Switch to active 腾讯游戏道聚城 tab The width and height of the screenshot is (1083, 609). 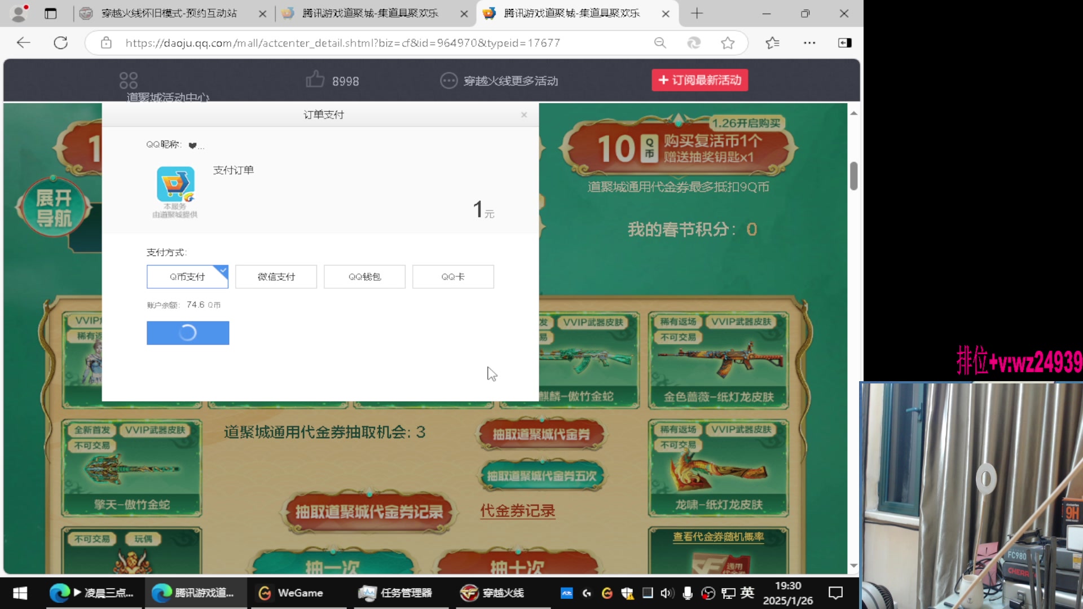click(x=571, y=13)
